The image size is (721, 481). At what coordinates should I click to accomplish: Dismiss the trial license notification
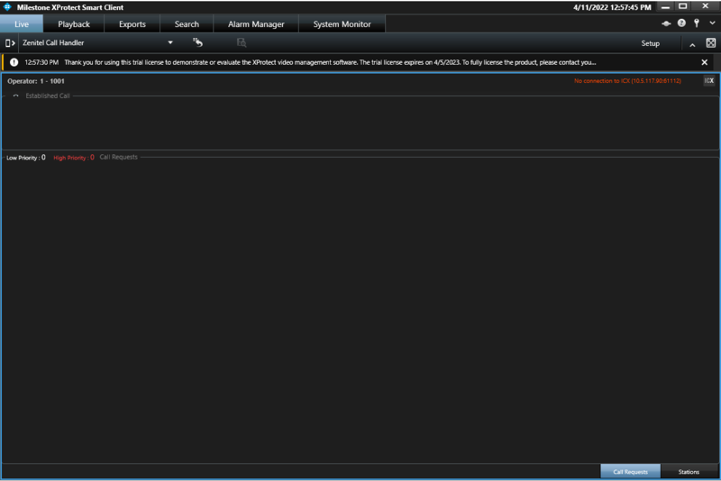(x=705, y=62)
